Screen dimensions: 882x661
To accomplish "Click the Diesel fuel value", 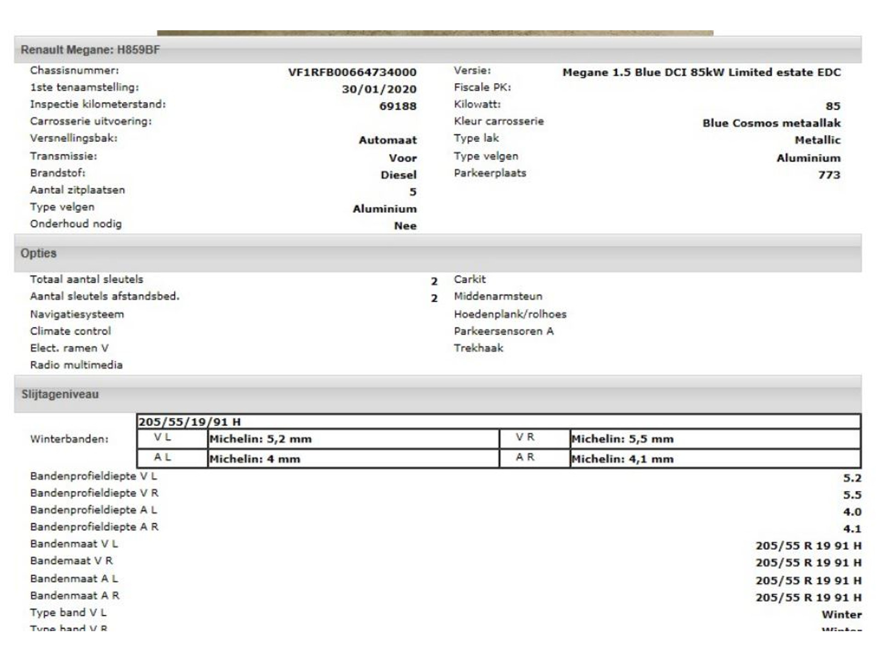I will pos(398,175).
